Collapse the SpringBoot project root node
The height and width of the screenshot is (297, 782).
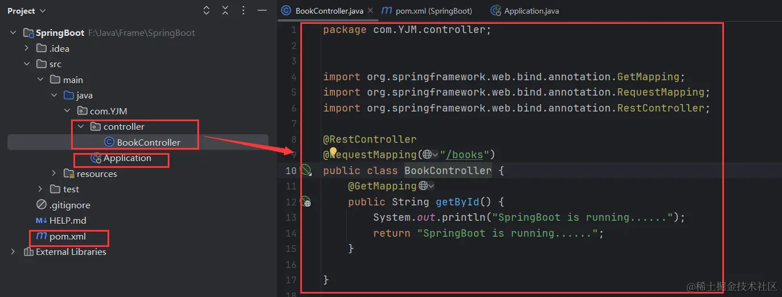click(13, 33)
